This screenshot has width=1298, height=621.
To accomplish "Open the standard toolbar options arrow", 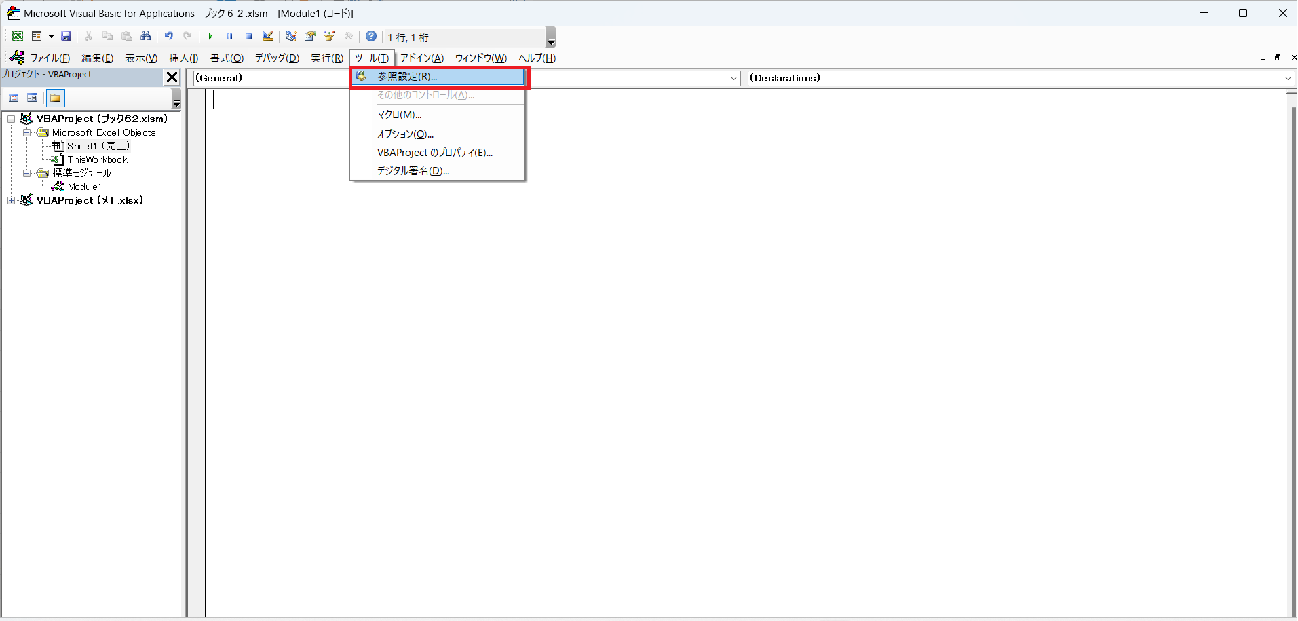I will coord(551,37).
